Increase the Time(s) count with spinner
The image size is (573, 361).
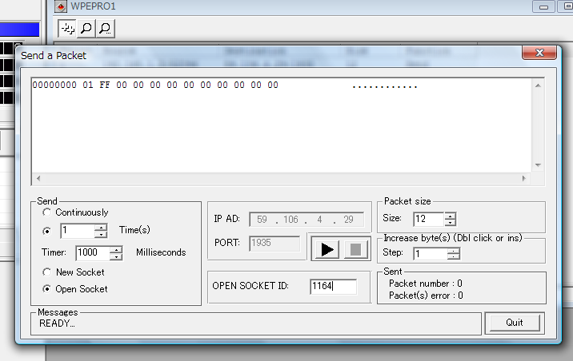[x=101, y=227]
